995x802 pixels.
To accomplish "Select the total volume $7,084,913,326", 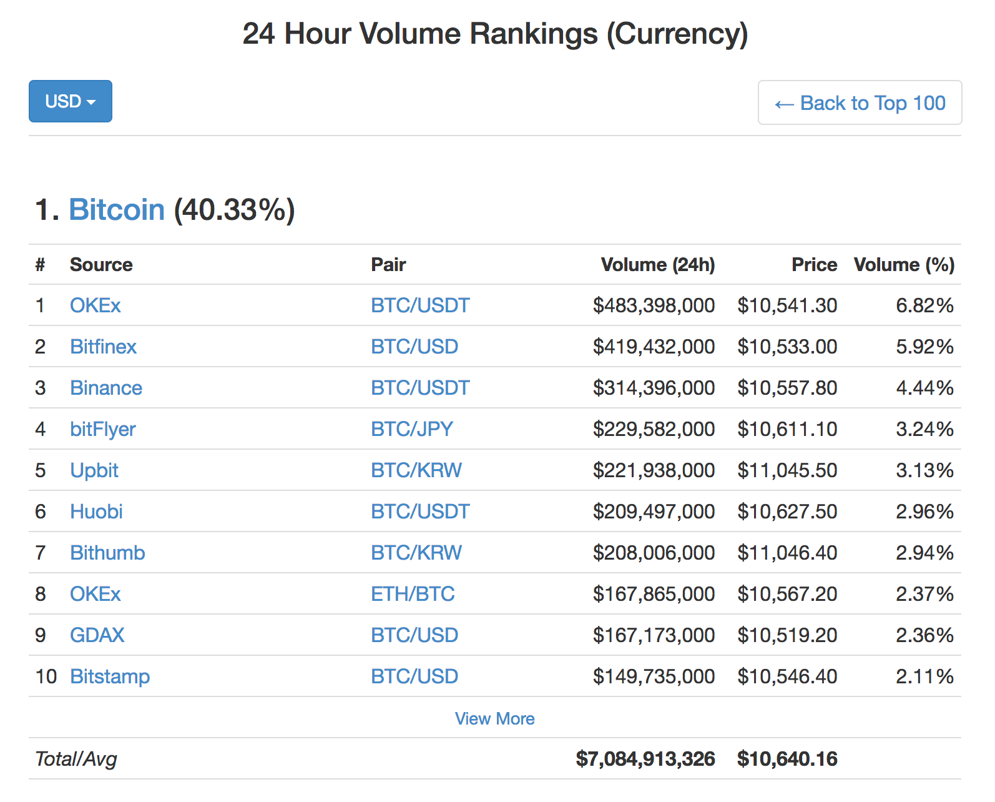I will click(645, 759).
